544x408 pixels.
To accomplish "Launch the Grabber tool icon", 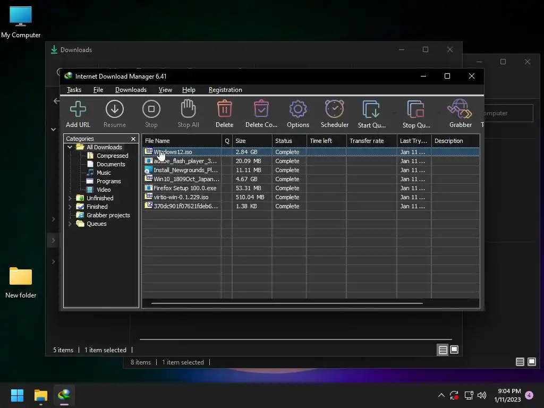I will pyautogui.click(x=461, y=108).
